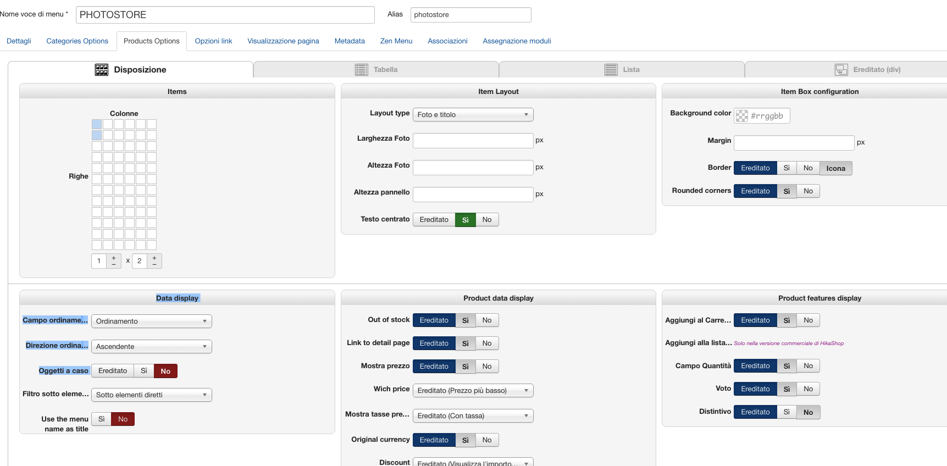The height and width of the screenshot is (466, 947).
Task: Select the Disposizione layout icon
Action: coord(102,70)
